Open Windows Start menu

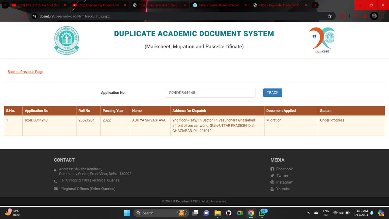point(127,213)
